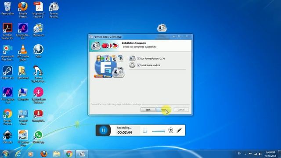The height and width of the screenshot is (158, 281).
Task: Select the Format Factory installer icon above the dialog
Action: pyautogui.click(x=162, y=28)
